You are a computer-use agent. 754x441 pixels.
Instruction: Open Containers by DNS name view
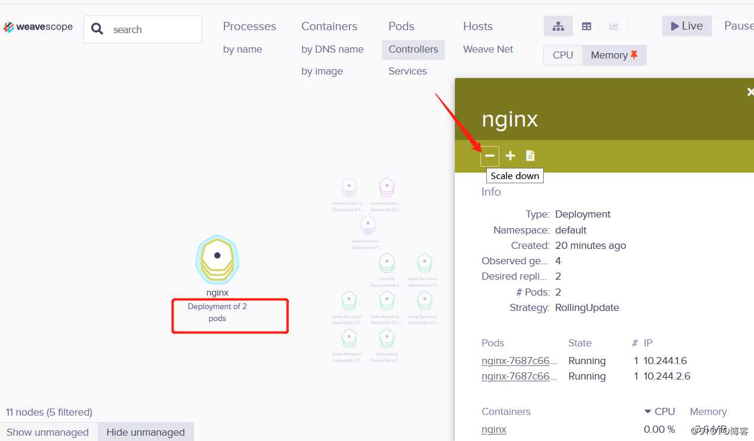click(x=332, y=49)
